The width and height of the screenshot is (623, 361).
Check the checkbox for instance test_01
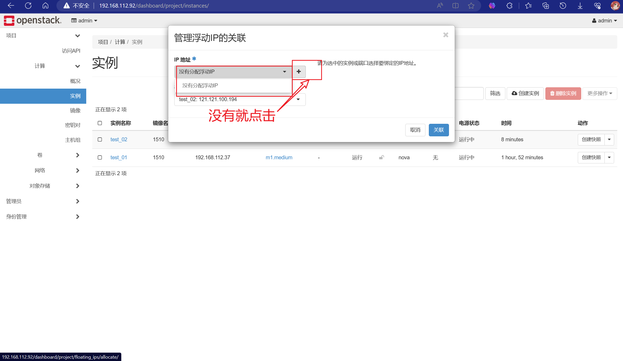click(100, 157)
